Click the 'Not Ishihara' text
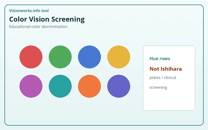Viewport: 208px width, 130px height. (166, 69)
